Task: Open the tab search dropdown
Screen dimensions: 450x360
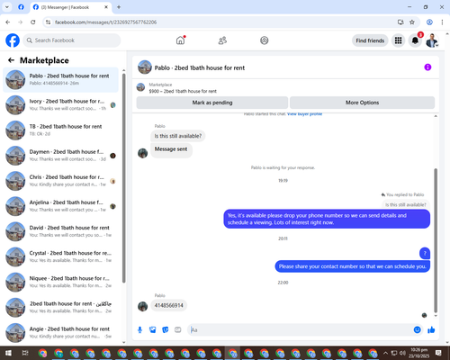Action: coord(7,7)
